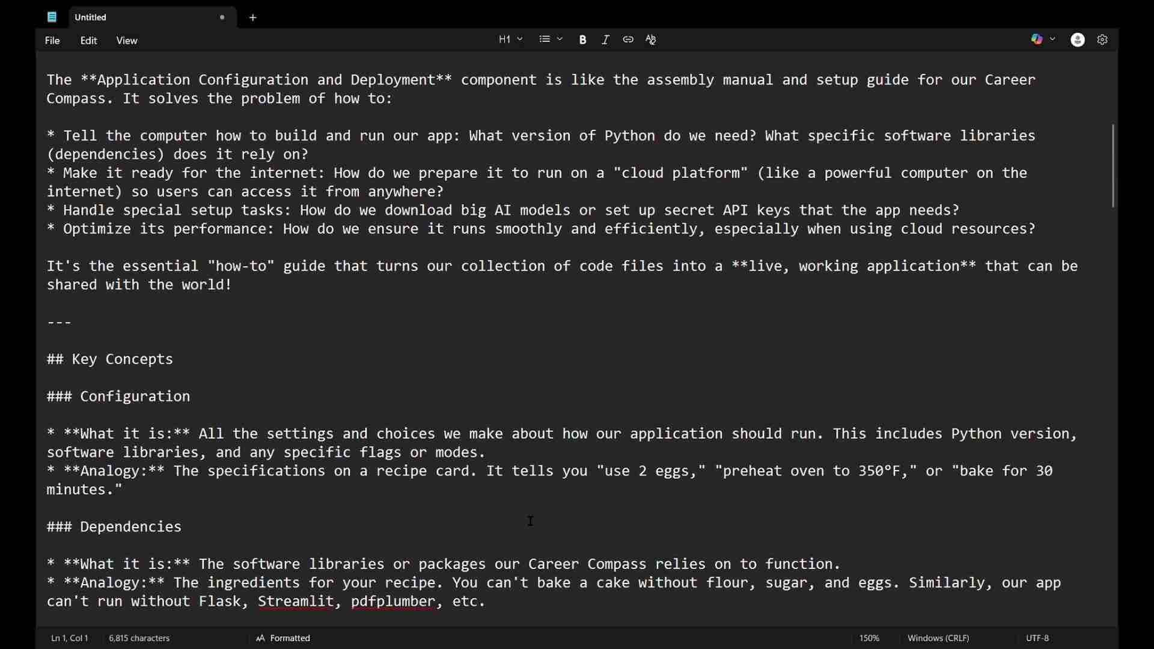Toggle bold formatting
Viewport: 1154px width, 649px height.
click(x=582, y=40)
